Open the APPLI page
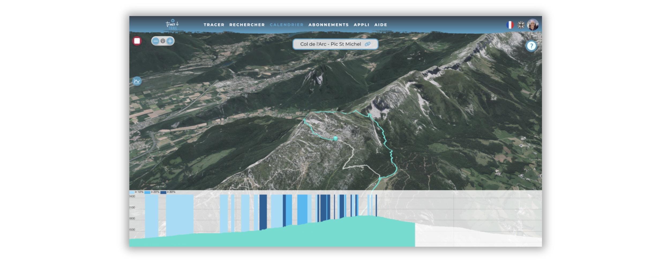This screenshot has height=278, width=659. tap(361, 25)
